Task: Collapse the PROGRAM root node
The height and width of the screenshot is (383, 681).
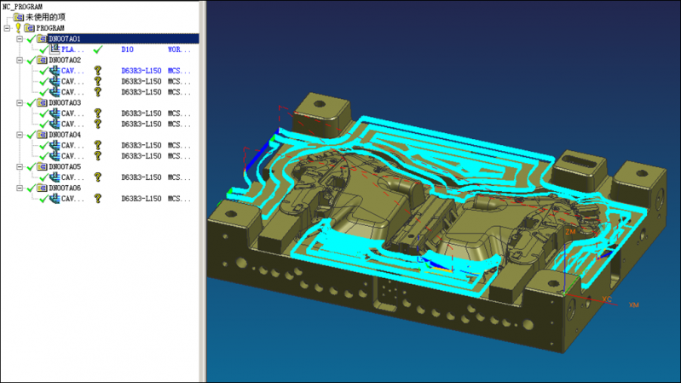Action: [7, 27]
